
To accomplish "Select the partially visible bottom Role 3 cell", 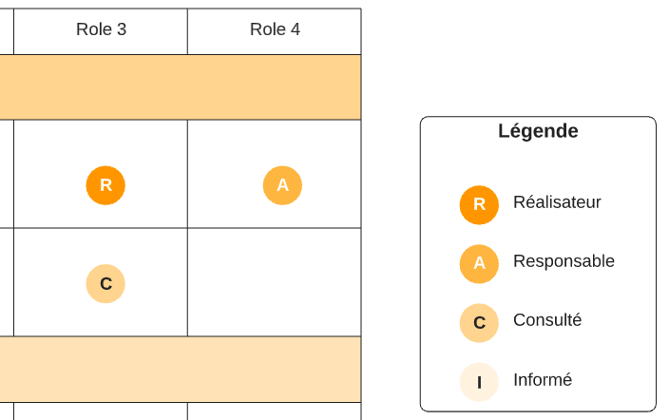I will coord(101,411).
